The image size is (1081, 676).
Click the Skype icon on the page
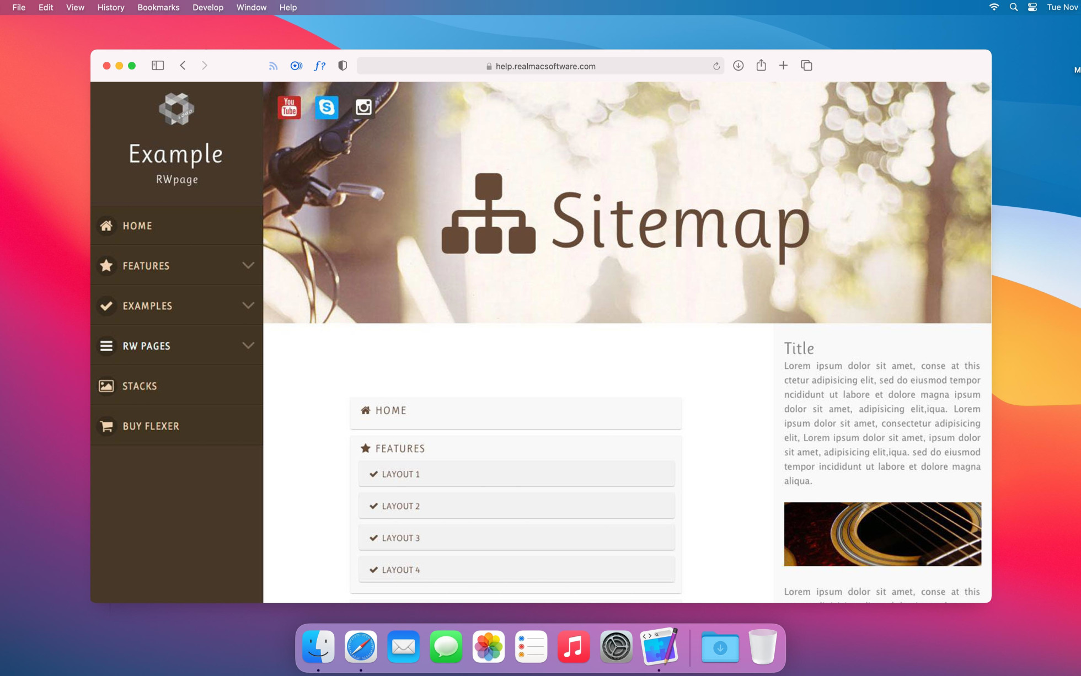pos(327,107)
